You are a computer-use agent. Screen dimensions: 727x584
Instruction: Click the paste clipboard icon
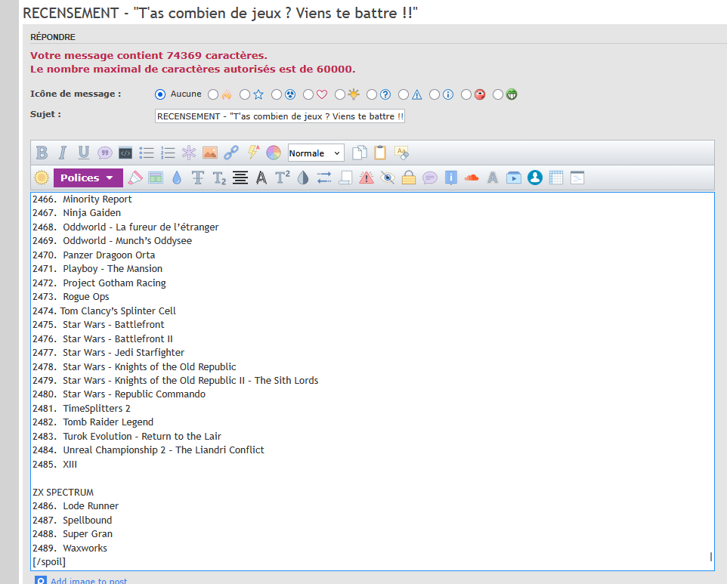[380, 153]
